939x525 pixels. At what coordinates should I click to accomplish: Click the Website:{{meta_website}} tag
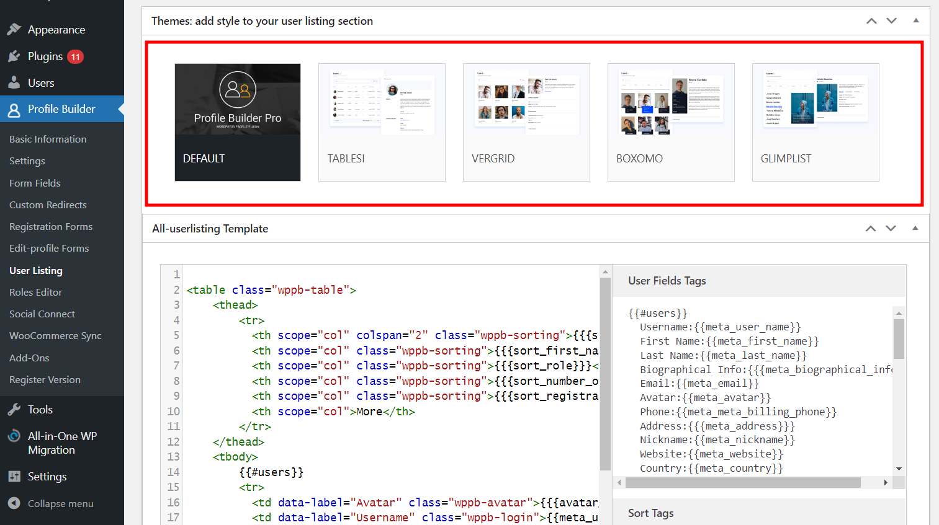[711, 454]
